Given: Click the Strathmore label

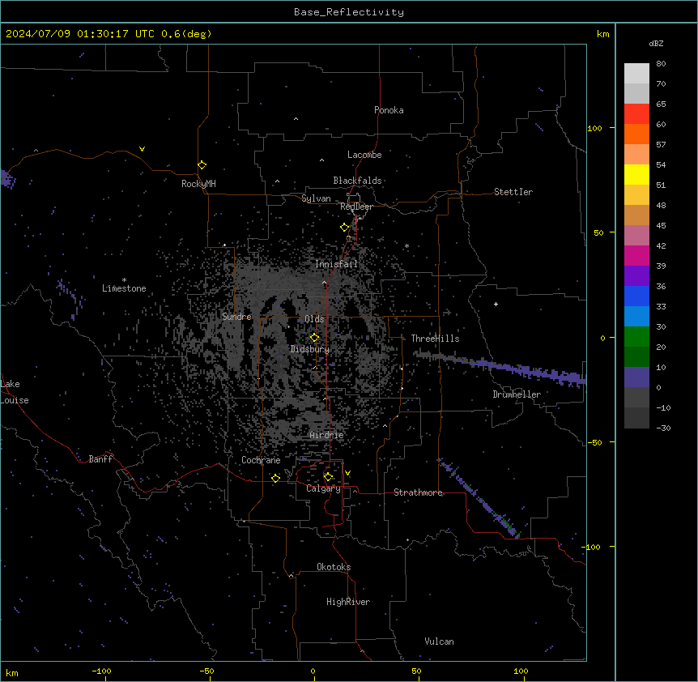Looking at the screenshot, I should [418, 492].
